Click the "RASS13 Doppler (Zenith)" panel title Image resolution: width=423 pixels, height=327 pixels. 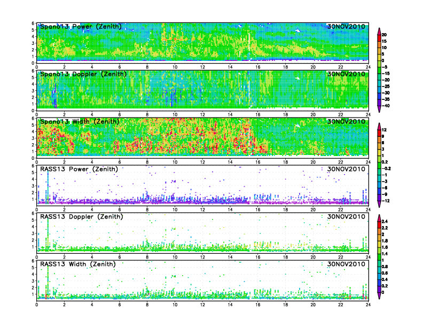click(82, 216)
